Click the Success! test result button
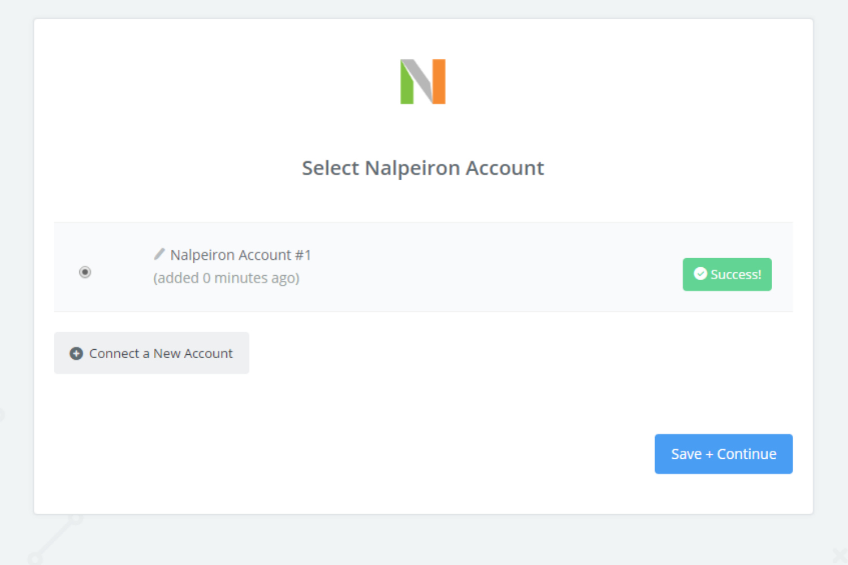This screenshot has width=848, height=565. (x=727, y=275)
